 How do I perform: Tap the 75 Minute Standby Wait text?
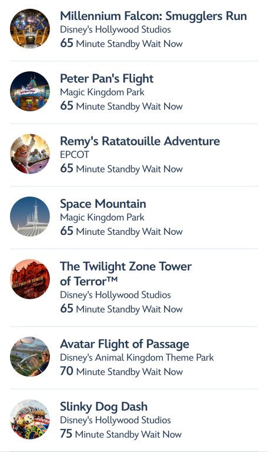121,434
